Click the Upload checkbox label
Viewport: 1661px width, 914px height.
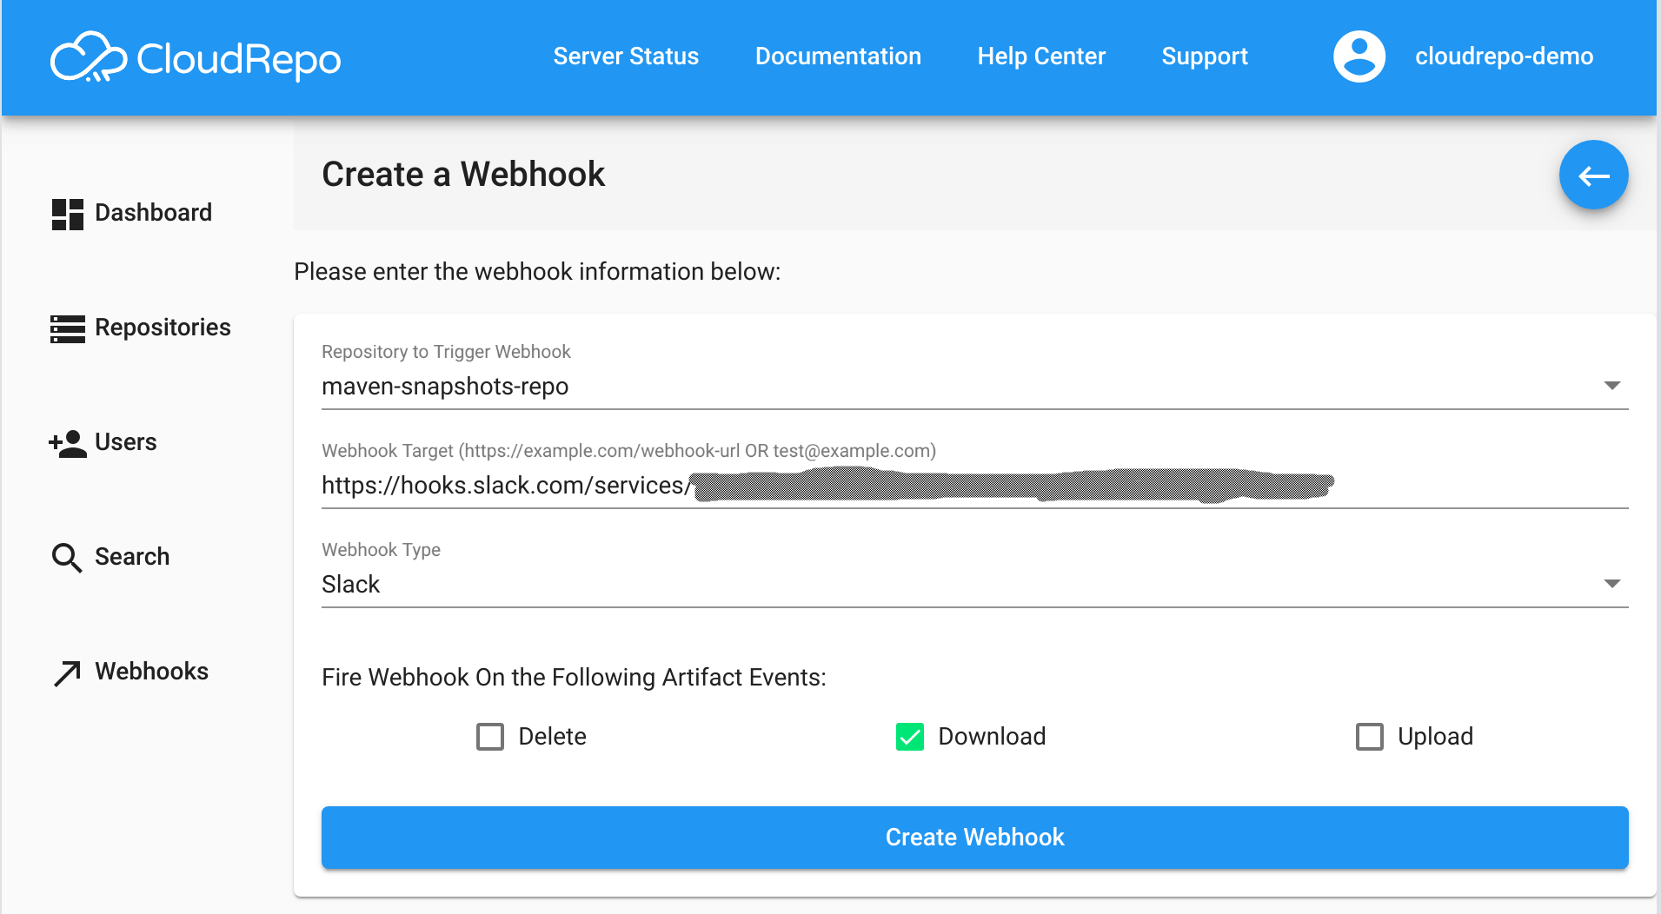coord(1435,737)
